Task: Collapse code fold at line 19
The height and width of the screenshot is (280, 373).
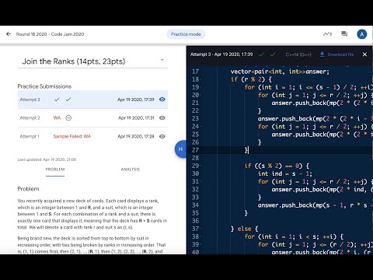Action: (x=200, y=87)
